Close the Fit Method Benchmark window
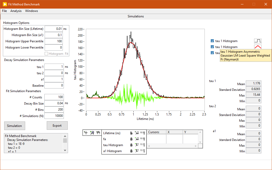The width and height of the screenshot is (272, 170). click(x=266, y=4)
